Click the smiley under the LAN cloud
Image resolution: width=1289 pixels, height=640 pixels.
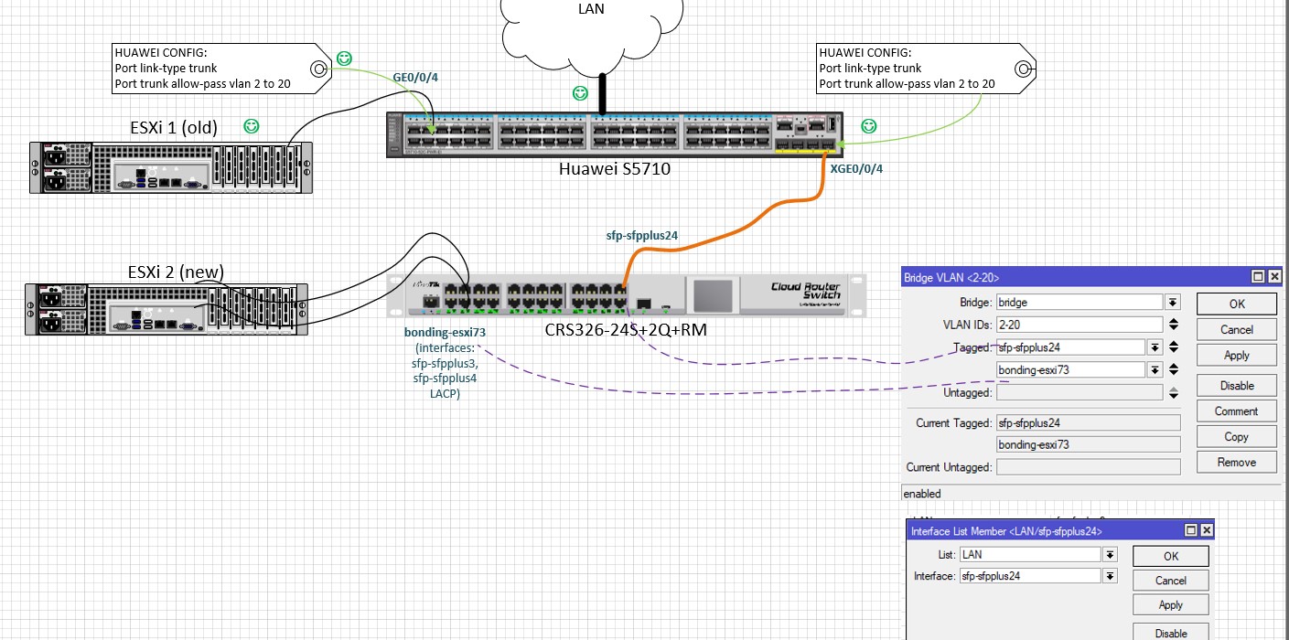click(x=580, y=93)
